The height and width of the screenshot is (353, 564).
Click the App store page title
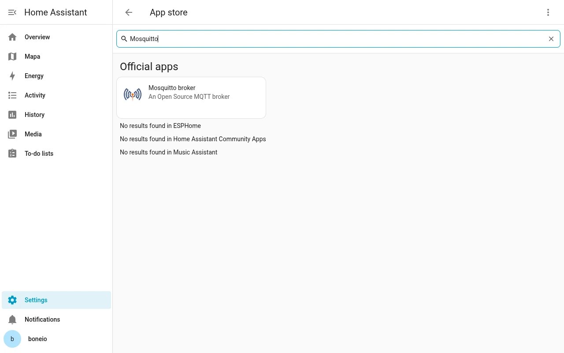[x=169, y=12]
